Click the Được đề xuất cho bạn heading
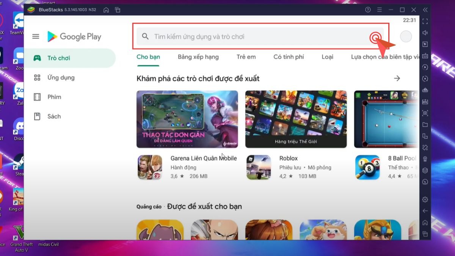The image size is (455, 256). [204, 207]
